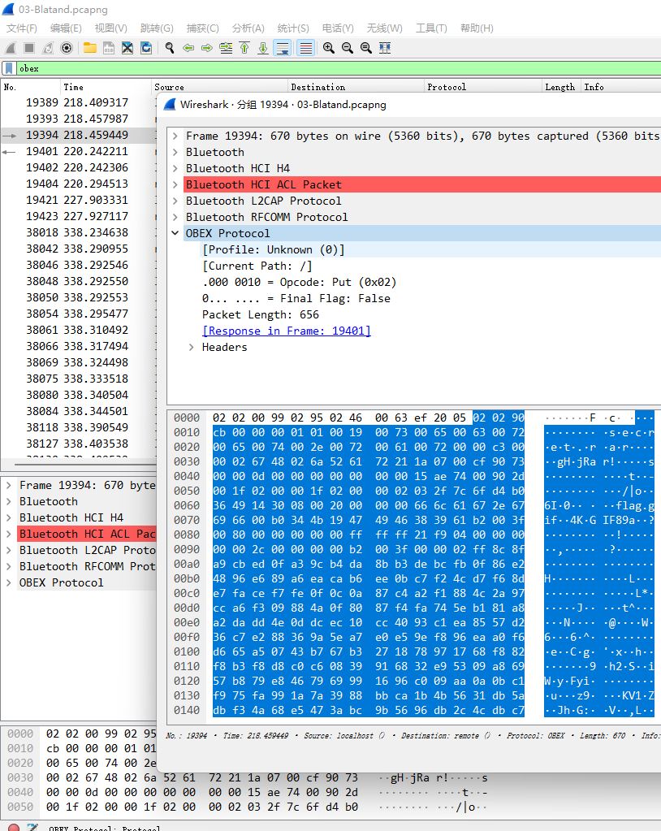Close the capture file icon

click(127, 48)
